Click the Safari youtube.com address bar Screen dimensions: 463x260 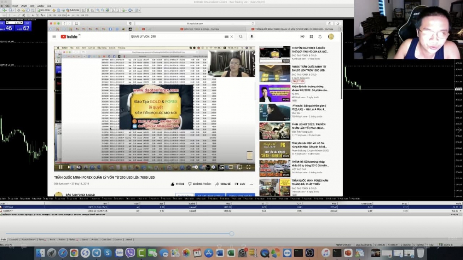coord(195,23)
